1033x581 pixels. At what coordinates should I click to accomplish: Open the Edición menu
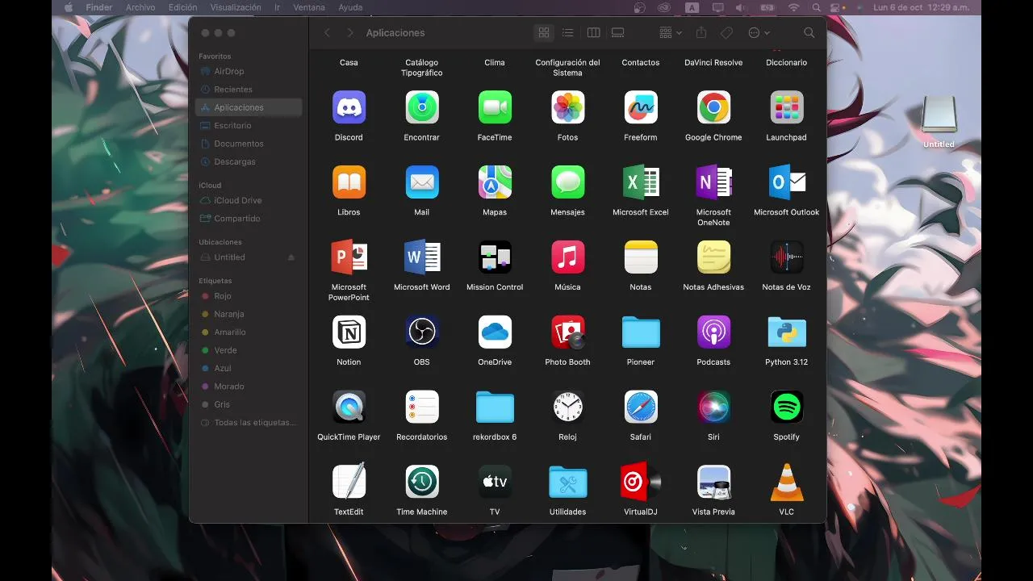coord(183,7)
